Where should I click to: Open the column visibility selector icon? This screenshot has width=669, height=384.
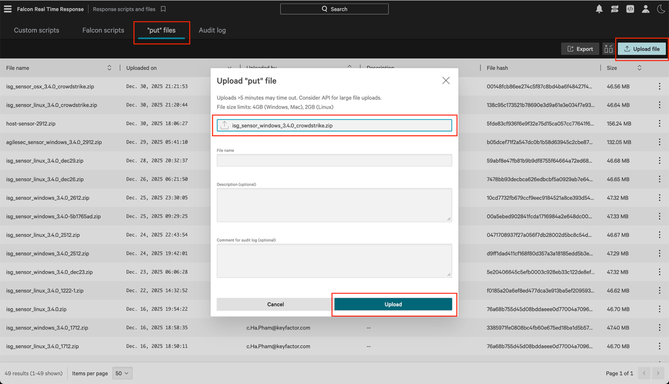click(x=608, y=48)
